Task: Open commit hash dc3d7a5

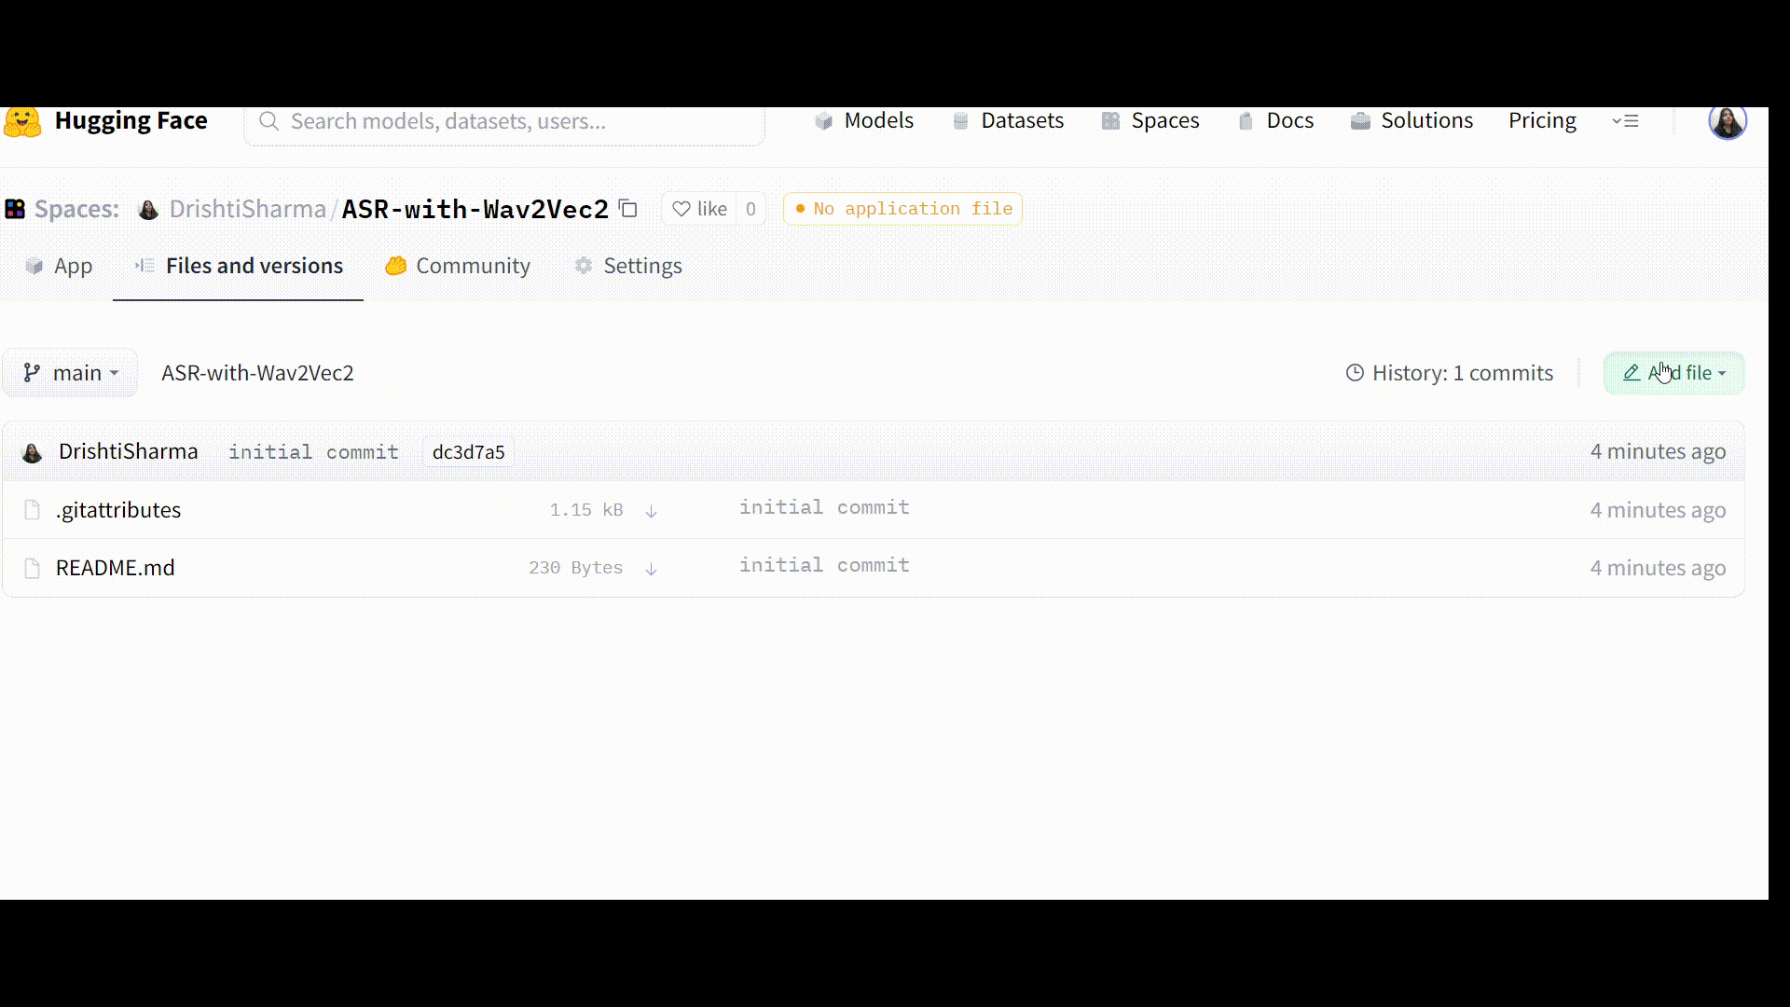Action: click(469, 452)
